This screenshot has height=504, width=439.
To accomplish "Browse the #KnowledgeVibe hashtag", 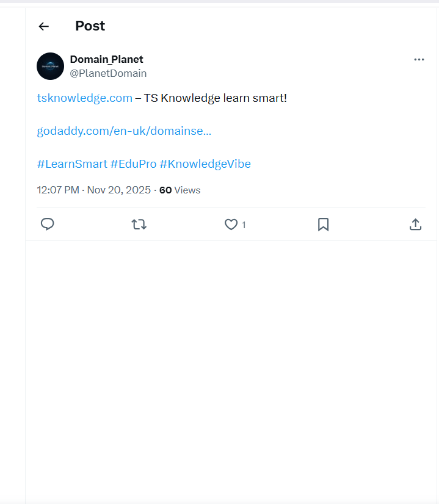I will 205,164.
